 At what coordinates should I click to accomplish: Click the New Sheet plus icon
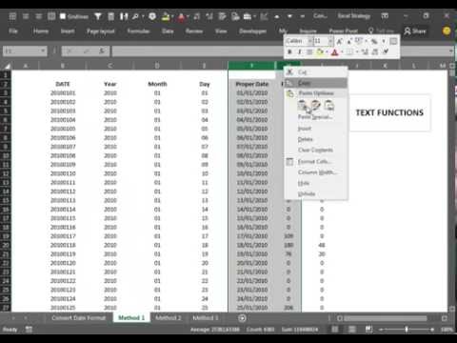[242, 318]
